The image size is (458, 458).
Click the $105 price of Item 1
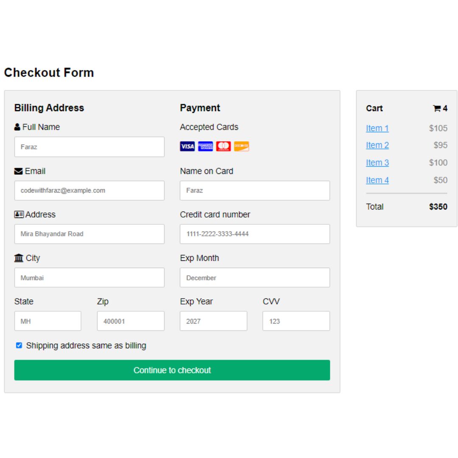point(438,128)
